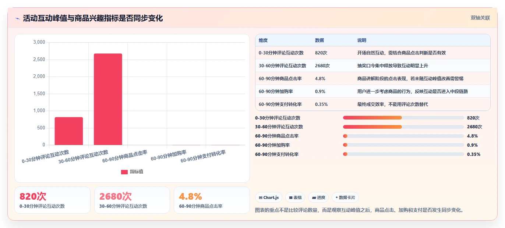The width and height of the screenshot is (505, 228).
Task: Click the 60-90分钟支付转化率 progress bar
Action: pyautogui.click(x=403, y=154)
